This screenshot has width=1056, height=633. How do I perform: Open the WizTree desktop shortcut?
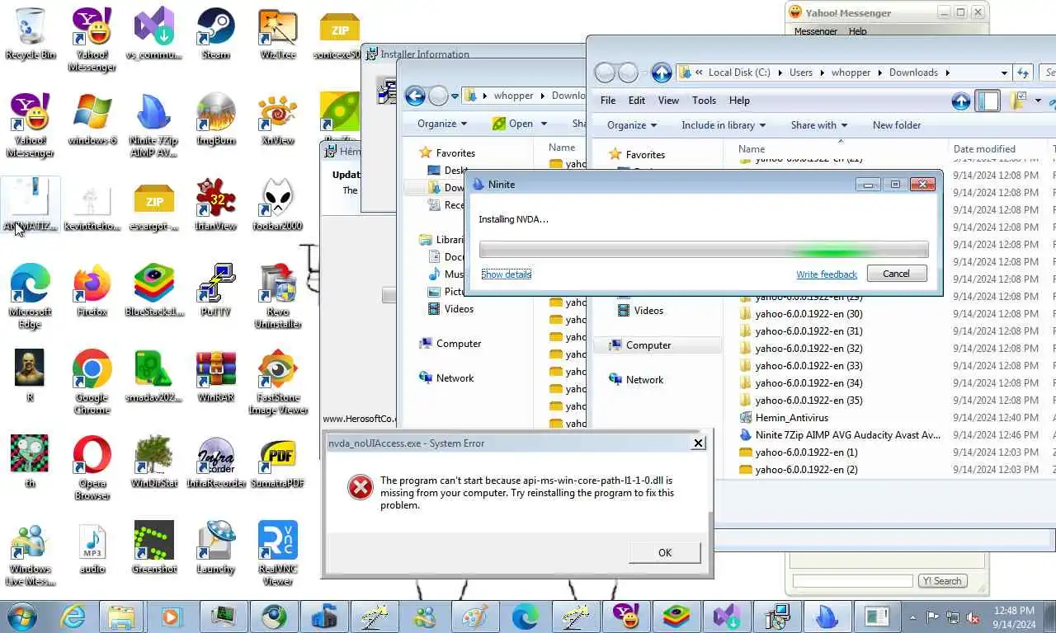(x=278, y=33)
